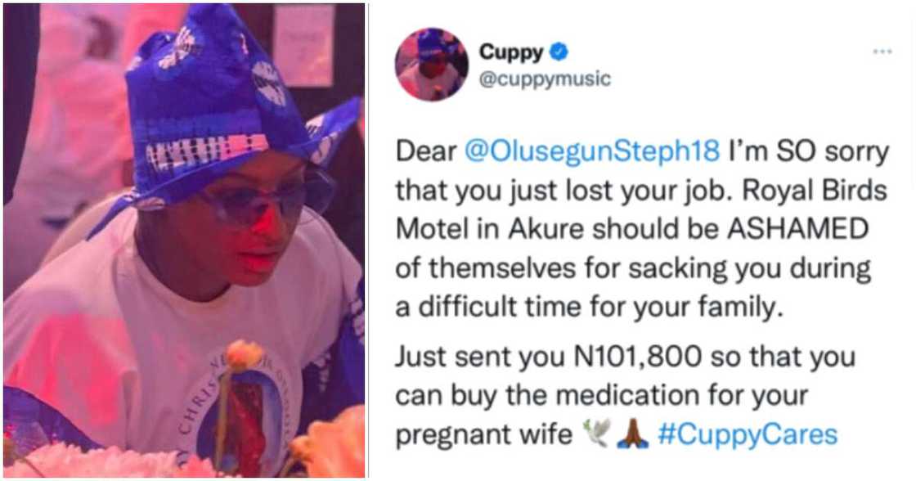Viewport: 916px width, 481px height.
Task: Click the dove emoji in the tweet
Action: point(596,434)
